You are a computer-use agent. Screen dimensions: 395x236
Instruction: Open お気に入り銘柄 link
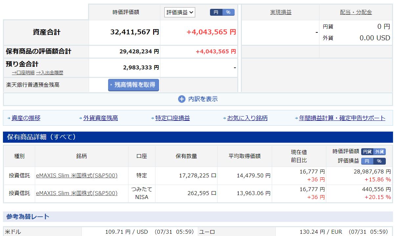[x=247, y=118]
